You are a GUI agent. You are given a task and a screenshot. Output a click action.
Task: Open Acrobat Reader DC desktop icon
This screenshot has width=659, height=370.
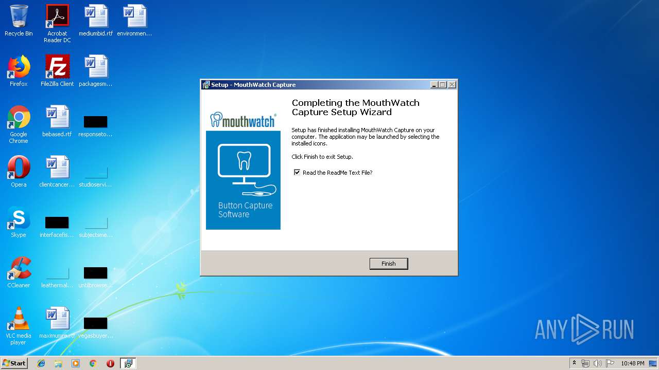click(x=57, y=24)
